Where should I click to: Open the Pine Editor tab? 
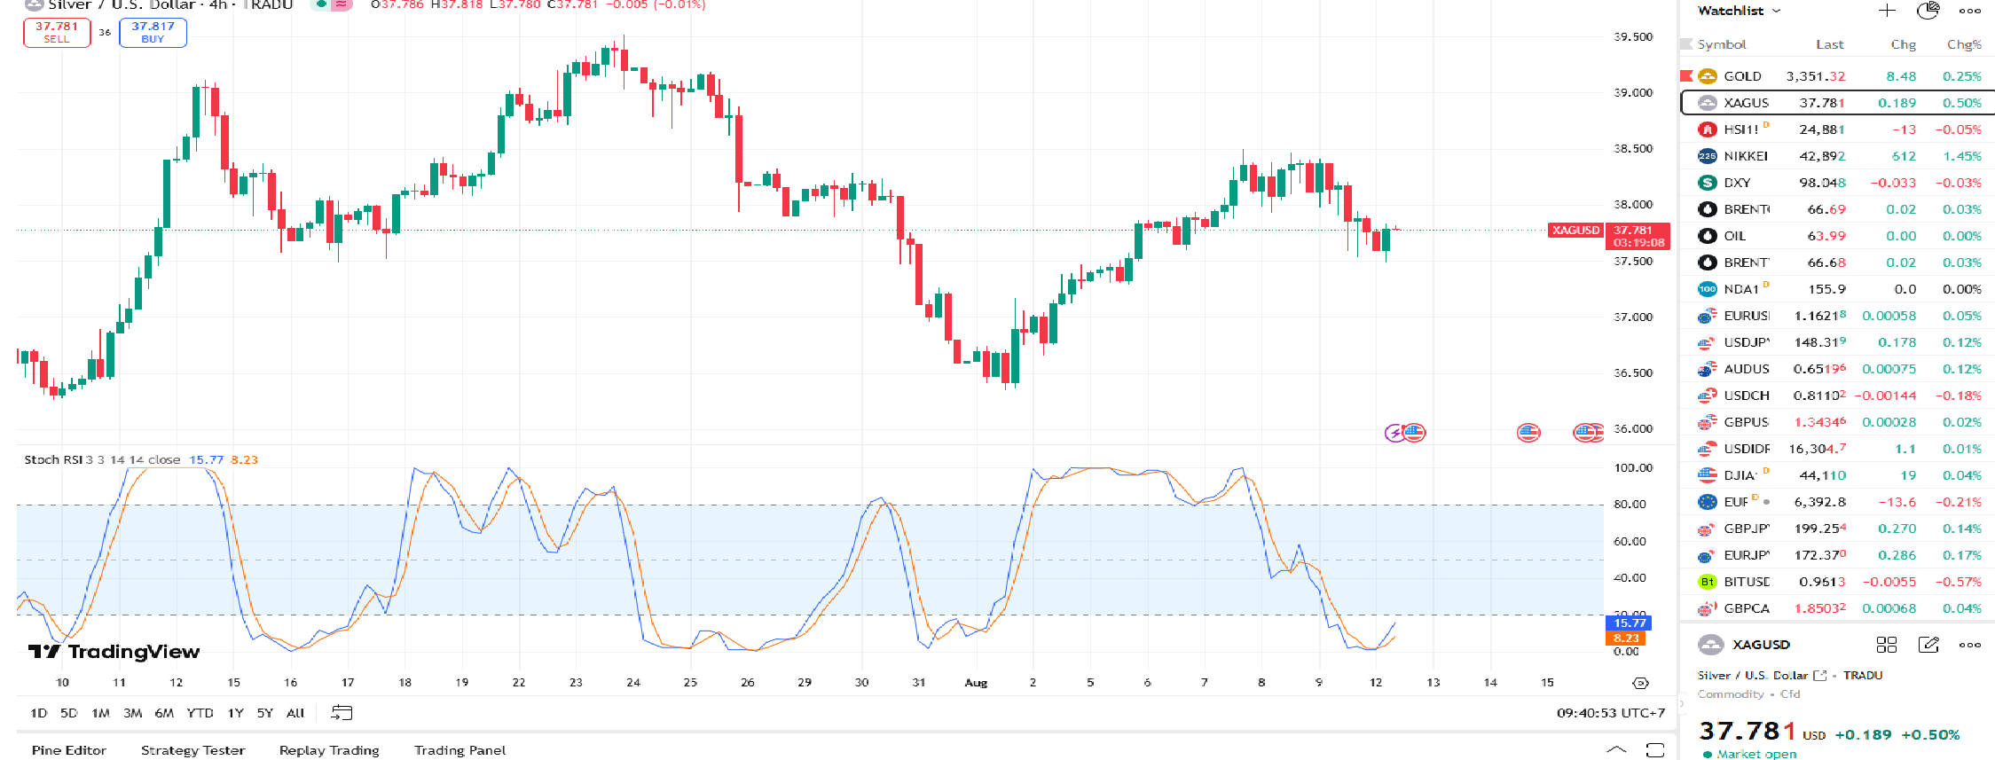68,750
